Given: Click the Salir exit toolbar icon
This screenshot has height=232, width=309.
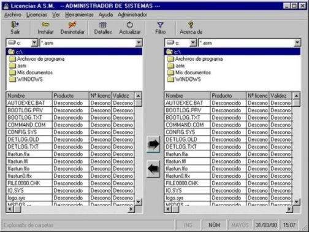Looking at the screenshot, I should pyautogui.click(x=15, y=25).
